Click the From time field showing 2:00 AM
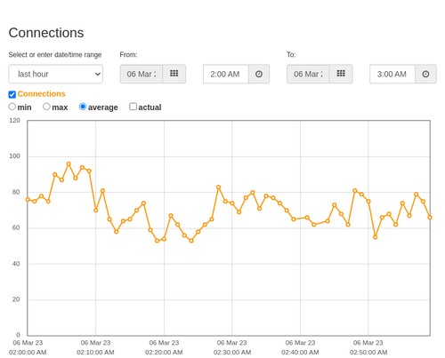 point(226,74)
